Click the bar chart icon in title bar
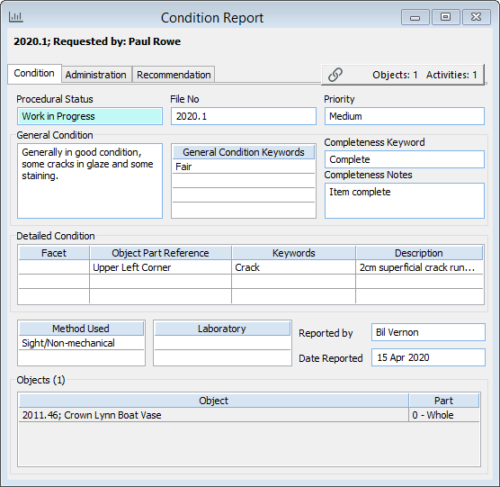The image size is (500, 487). point(15,17)
